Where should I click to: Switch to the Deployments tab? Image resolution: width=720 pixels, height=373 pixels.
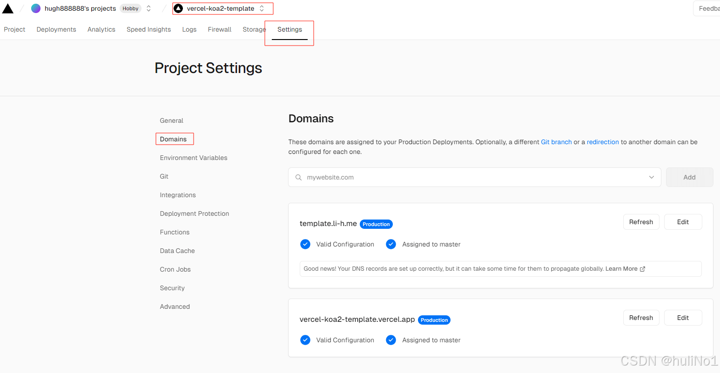tap(56, 29)
